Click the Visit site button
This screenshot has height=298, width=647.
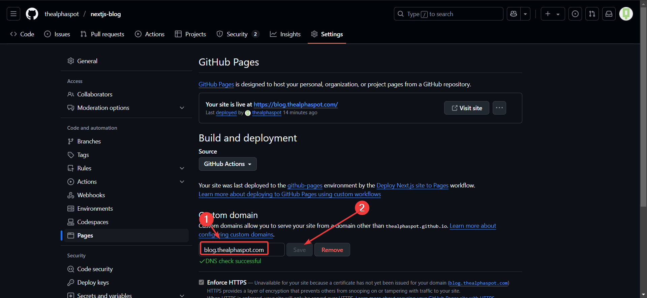click(x=466, y=108)
